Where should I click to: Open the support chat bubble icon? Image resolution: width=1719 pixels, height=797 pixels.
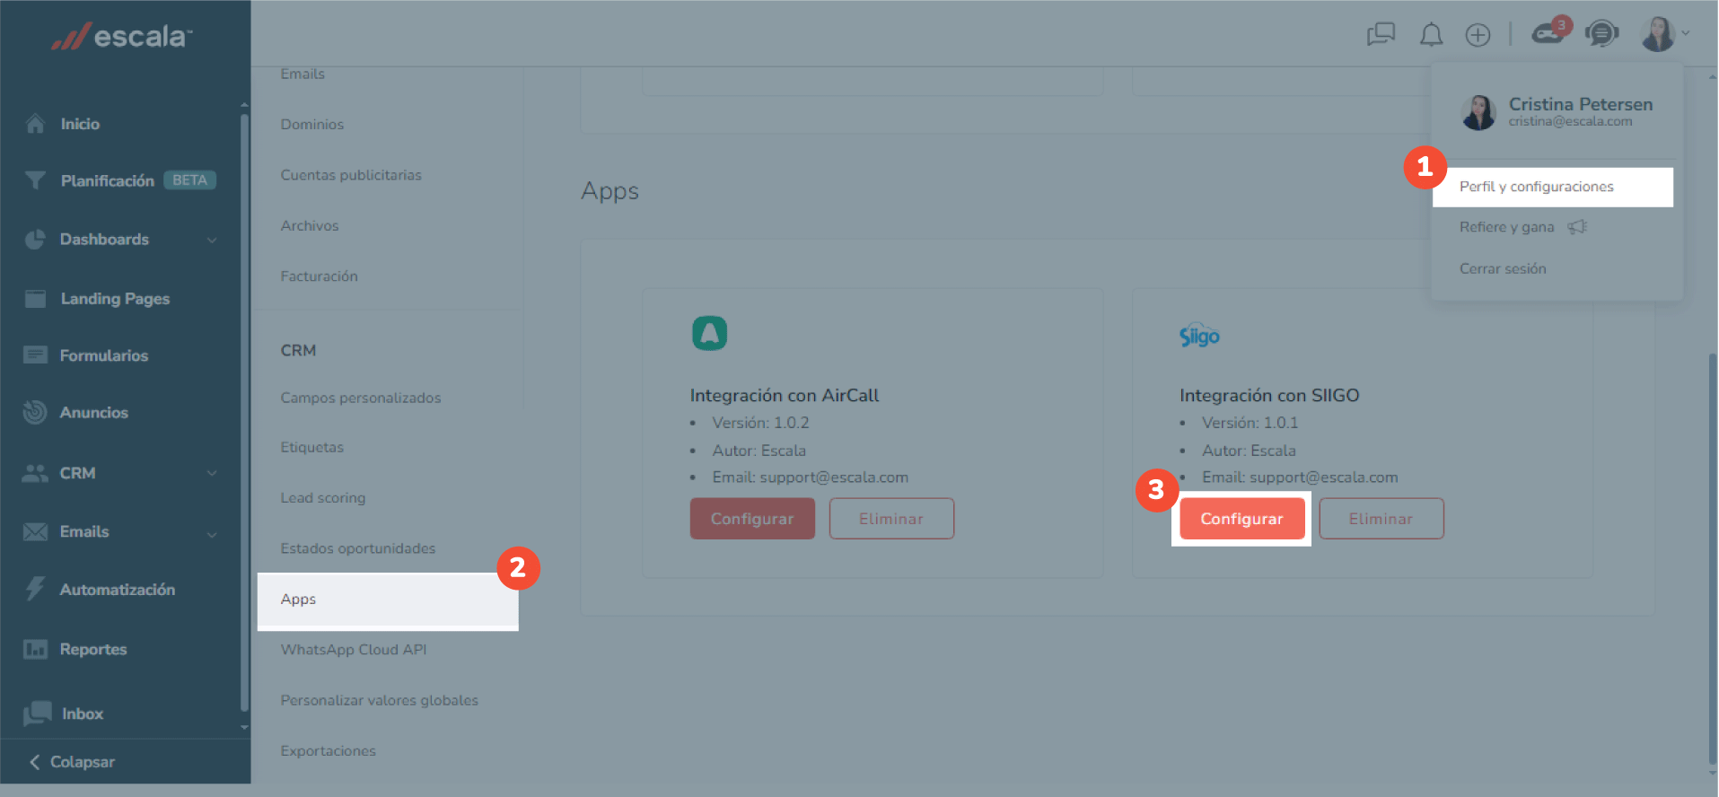click(1601, 34)
